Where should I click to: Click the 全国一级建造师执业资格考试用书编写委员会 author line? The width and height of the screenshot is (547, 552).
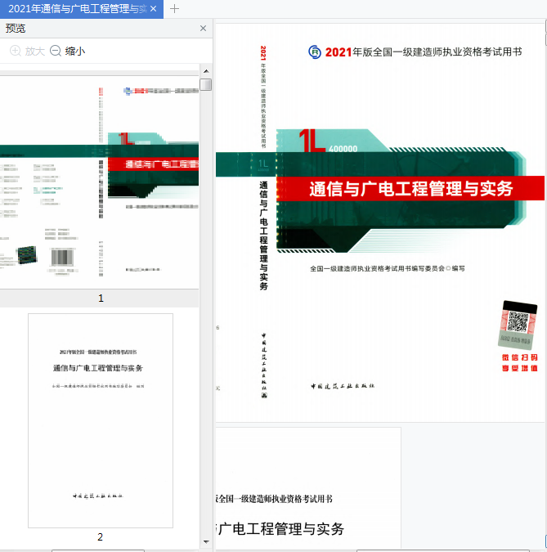coord(388,268)
